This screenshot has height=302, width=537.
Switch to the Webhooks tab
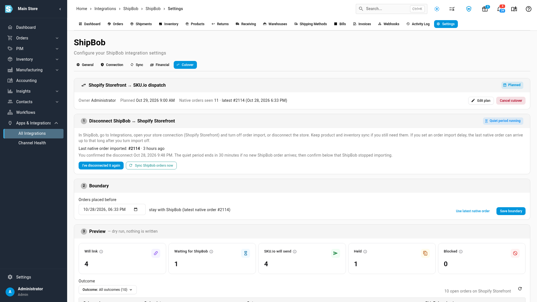point(388,24)
